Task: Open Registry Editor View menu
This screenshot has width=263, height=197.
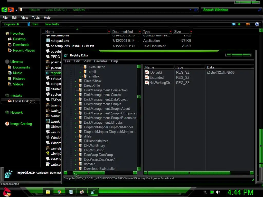Action: click(87, 61)
